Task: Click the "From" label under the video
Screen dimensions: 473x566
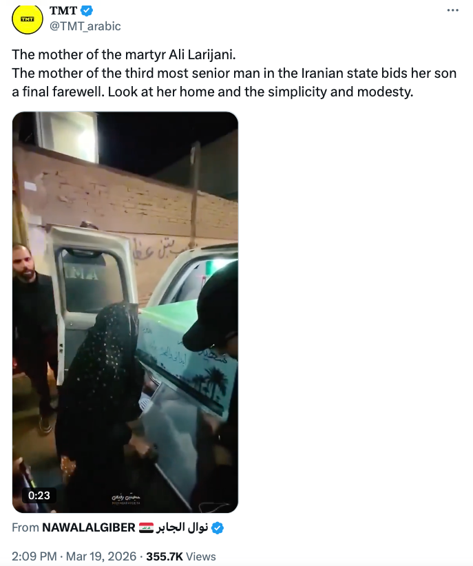Action: (25, 527)
